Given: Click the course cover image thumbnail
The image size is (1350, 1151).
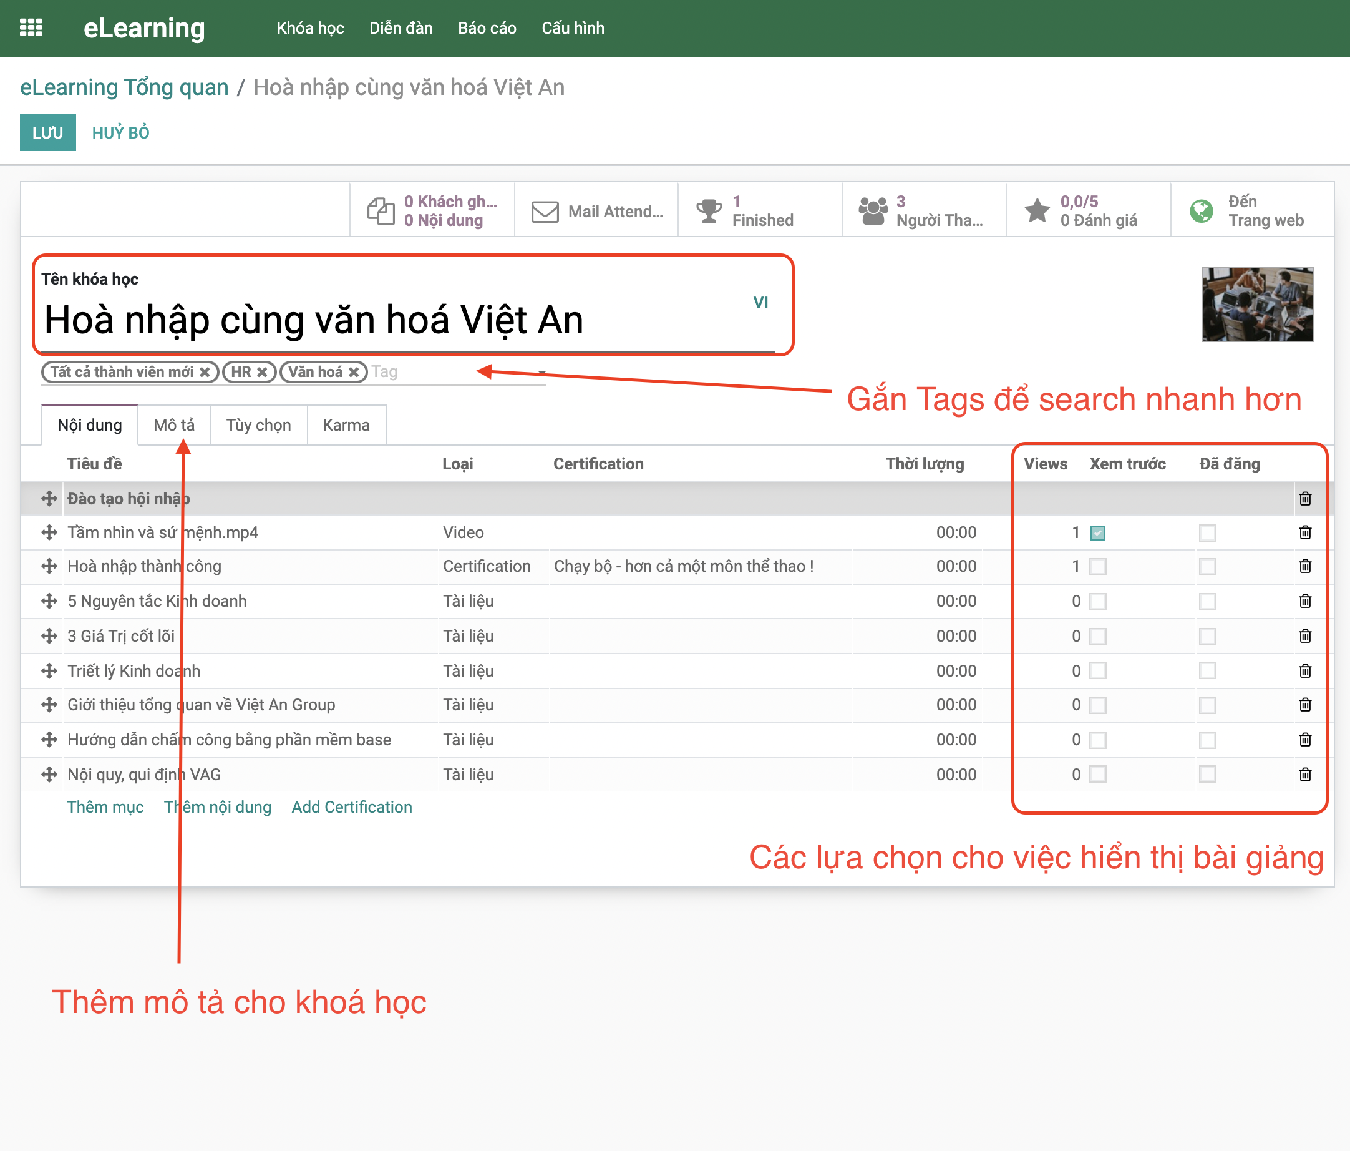Looking at the screenshot, I should coord(1256,305).
